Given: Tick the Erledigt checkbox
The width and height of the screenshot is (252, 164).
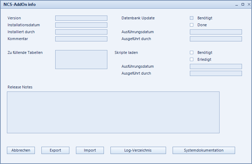Looking at the screenshot, I should [192, 59].
